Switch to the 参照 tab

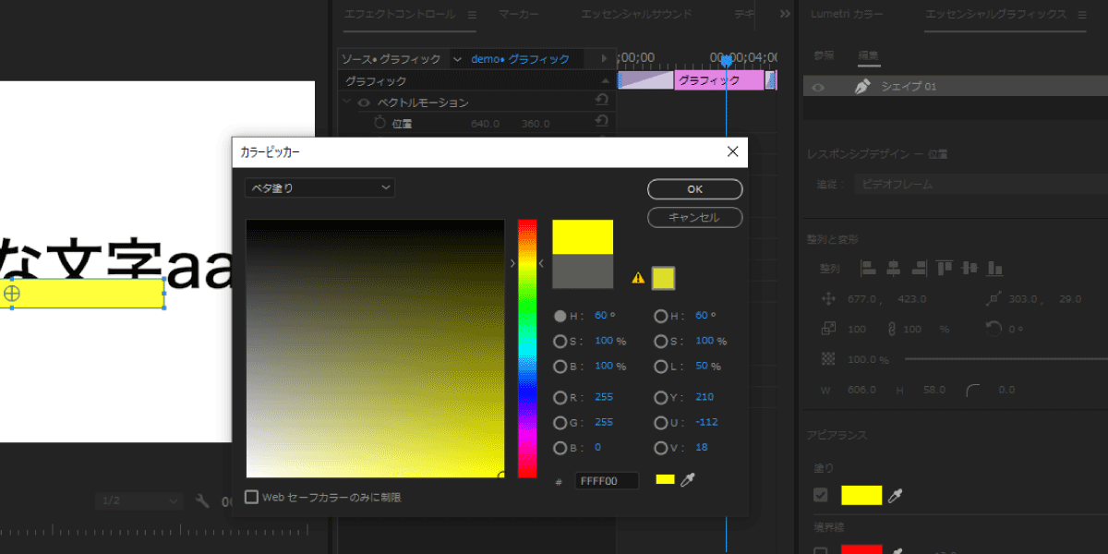point(823,55)
